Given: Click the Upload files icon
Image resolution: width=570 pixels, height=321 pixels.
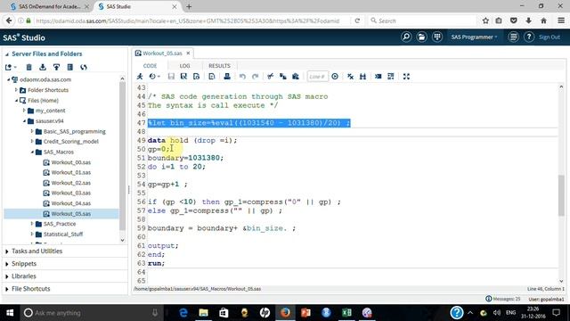Looking at the screenshot, I should [56, 67].
